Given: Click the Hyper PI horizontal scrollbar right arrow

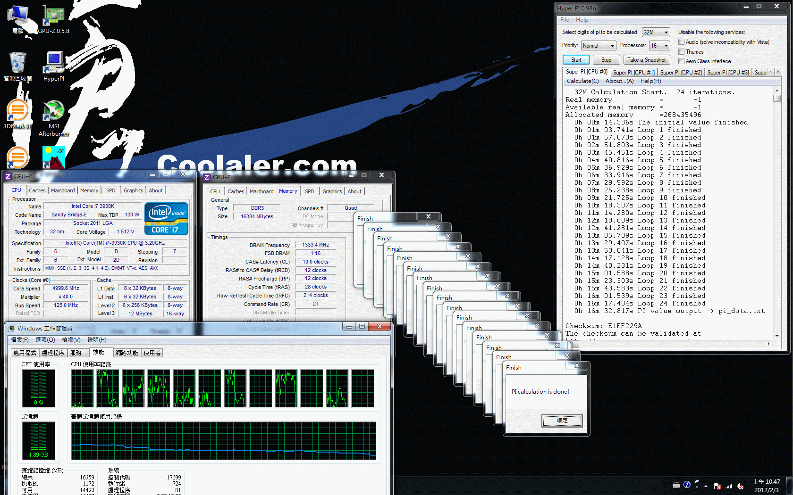Looking at the screenshot, I should [769, 344].
